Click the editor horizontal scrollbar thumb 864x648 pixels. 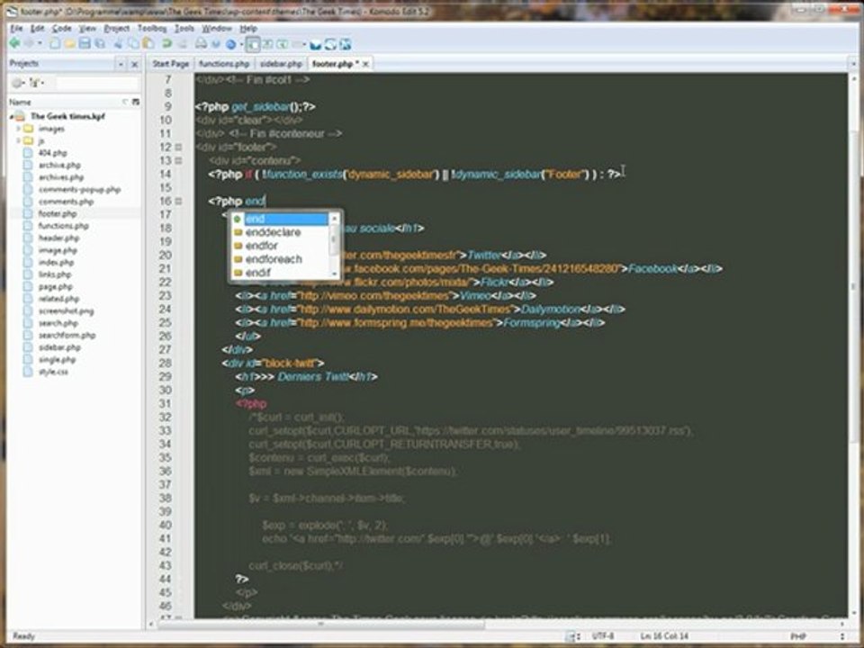tap(321, 625)
